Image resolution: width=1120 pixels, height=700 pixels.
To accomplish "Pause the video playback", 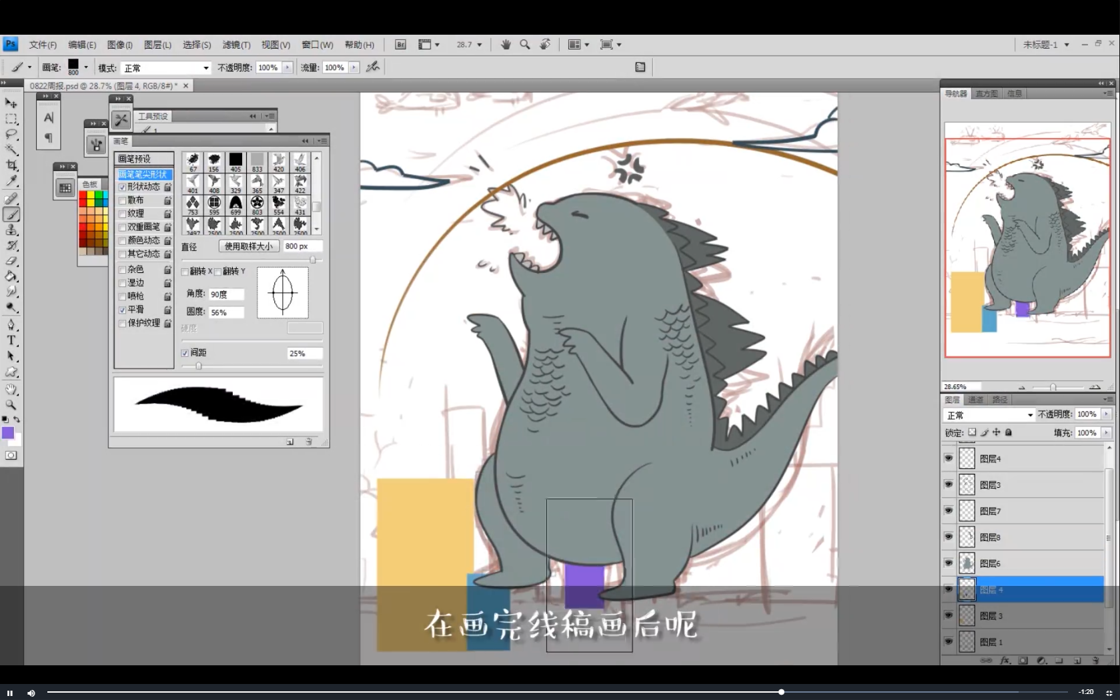I will pyautogui.click(x=9, y=693).
